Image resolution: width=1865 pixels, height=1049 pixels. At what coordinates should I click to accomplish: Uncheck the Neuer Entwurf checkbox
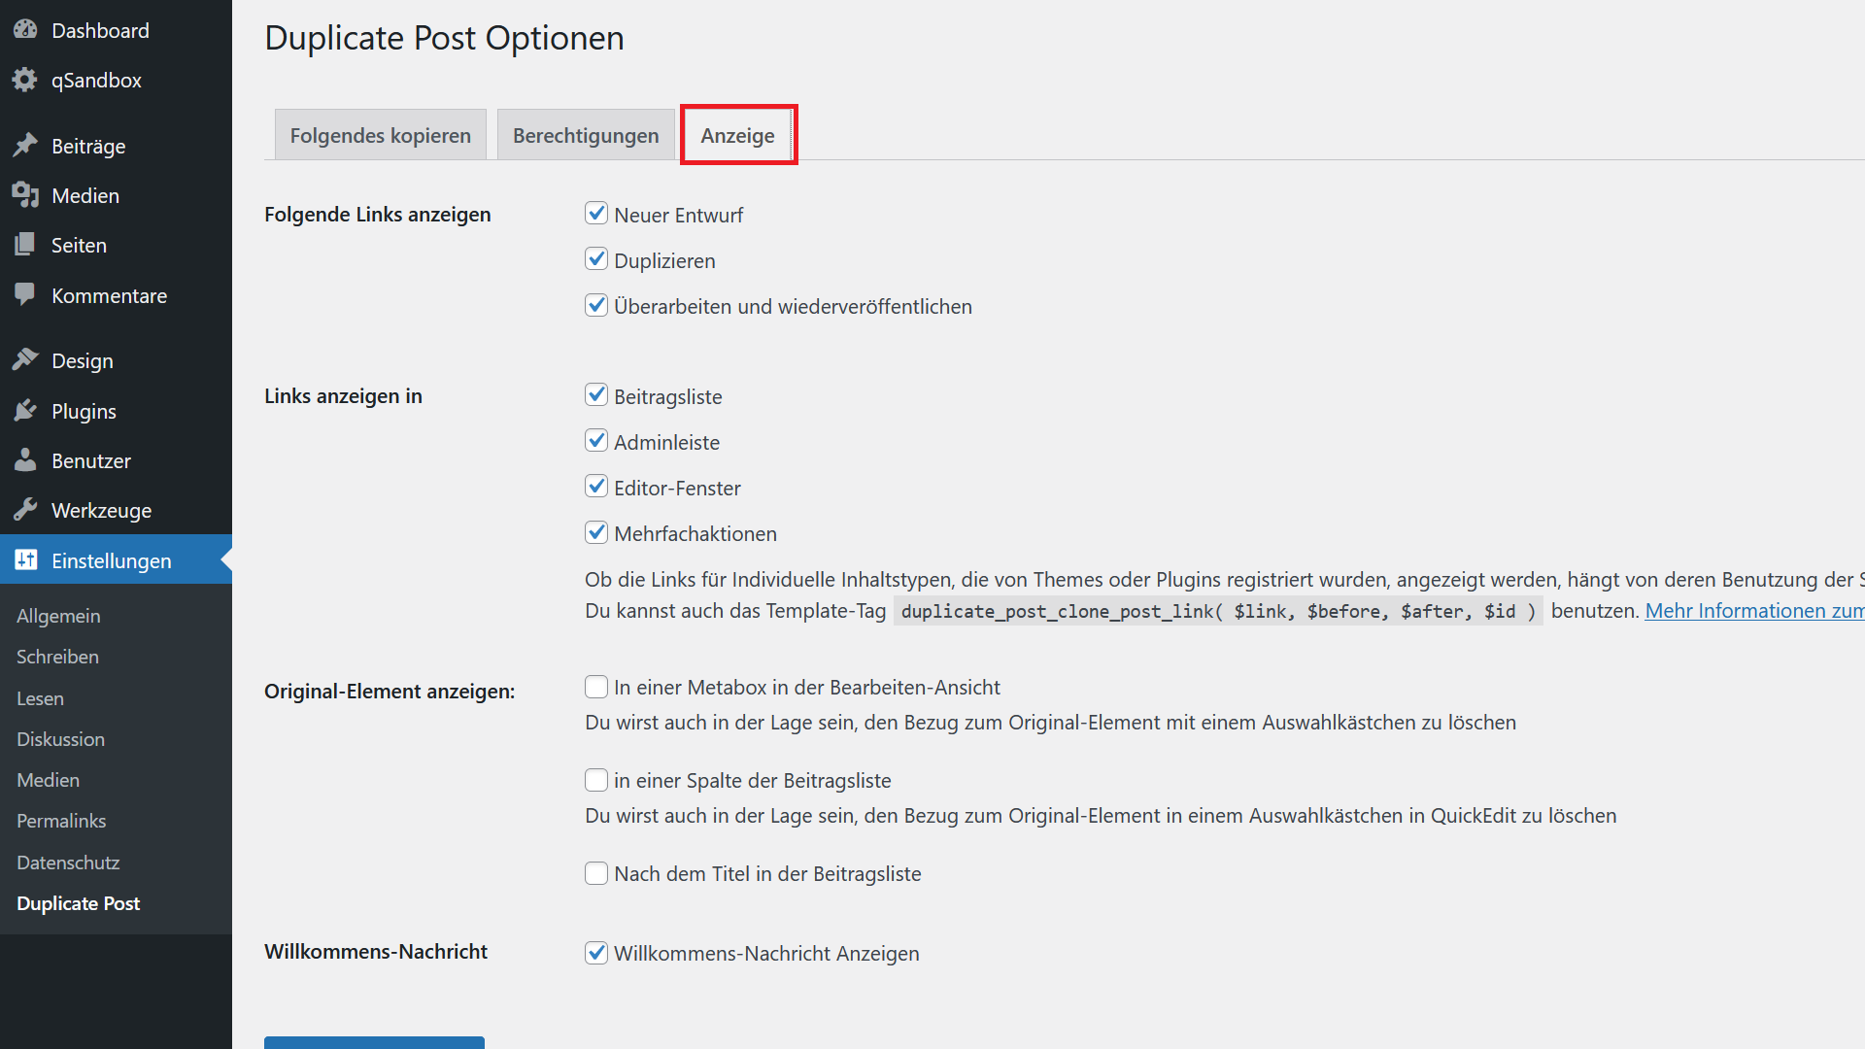(596, 214)
